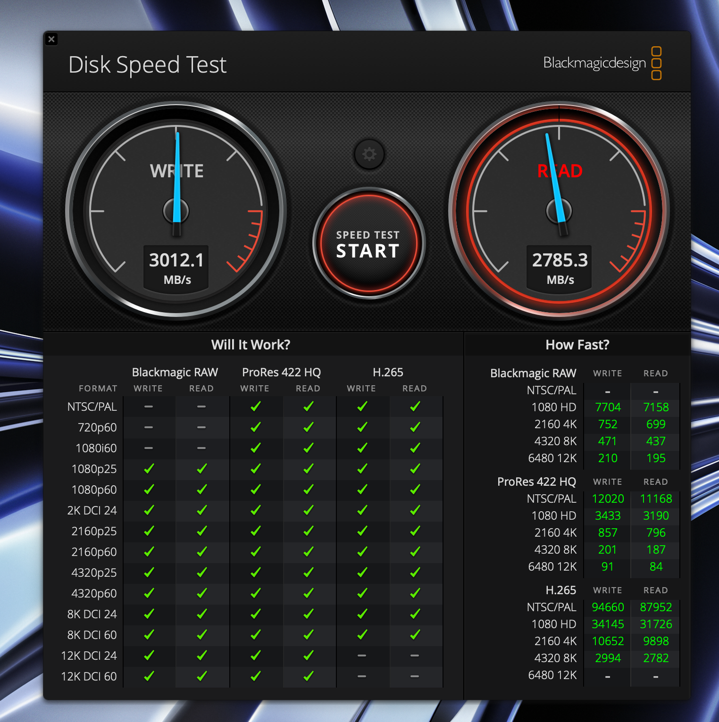
Task: Click 2160p60 Blackmagic RAW write checkmark
Action: coord(149,552)
